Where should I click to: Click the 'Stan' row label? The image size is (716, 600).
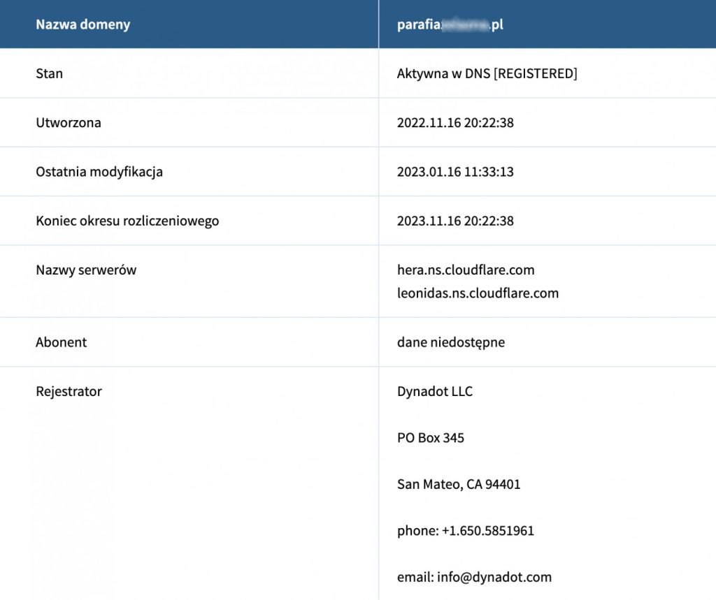[x=50, y=73]
